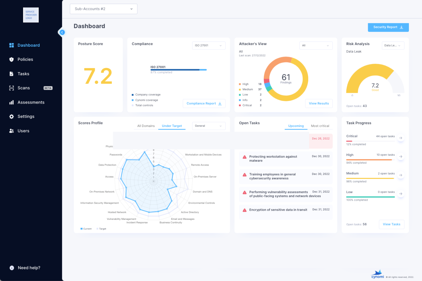Image resolution: width=422 pixels, height=281 pixels.
Task: Download the Compliance Report
Action: pos(204,103)
